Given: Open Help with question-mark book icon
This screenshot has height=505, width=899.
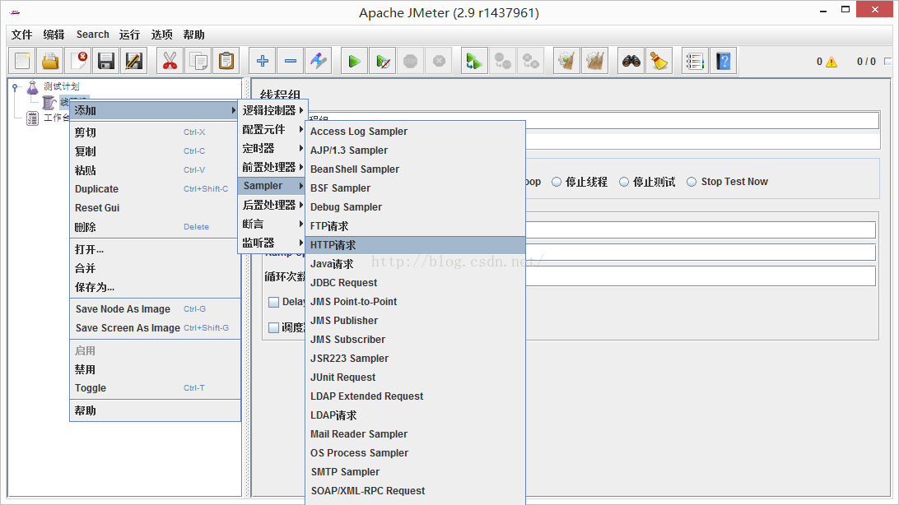Looking at the screenshot, I should click(723, 61).
